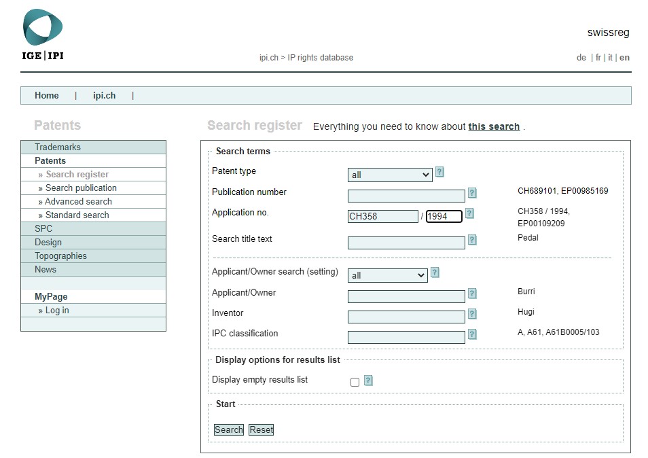648x458 pixels.
Task: Click the Inventor input field
Action: (x=406, y=317)
